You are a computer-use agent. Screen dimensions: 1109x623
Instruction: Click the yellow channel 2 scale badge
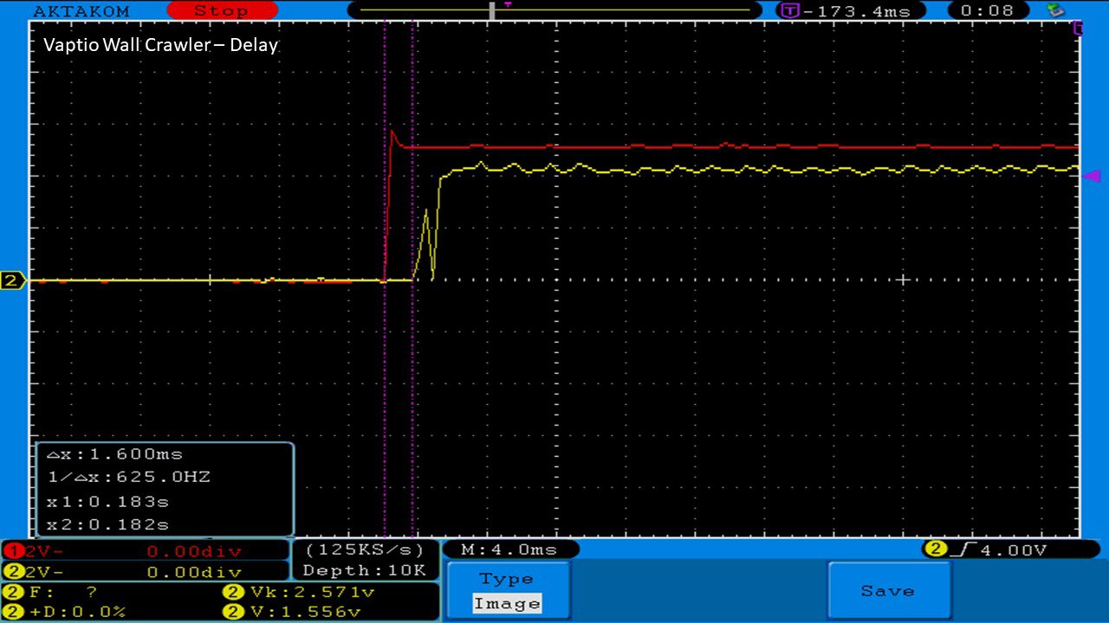[11, 572]
